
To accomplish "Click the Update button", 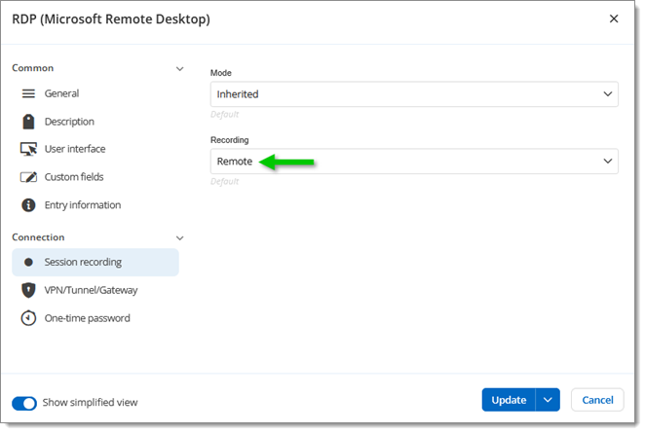I will (x=509, y=400).
